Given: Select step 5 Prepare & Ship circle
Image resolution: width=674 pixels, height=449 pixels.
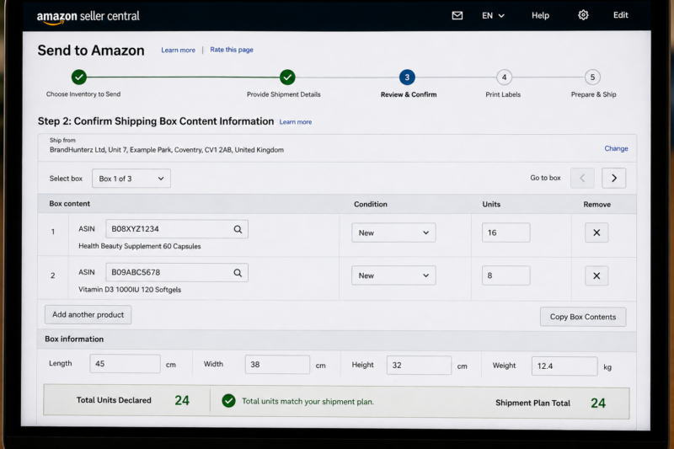Looking at the screenshot, I should (x=592, y=78).
